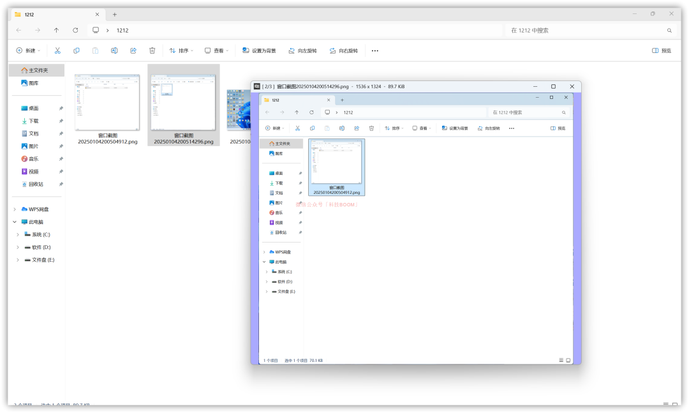Rename the selected file
This screenshot has height=413, width=689.
tap(115, 50)
